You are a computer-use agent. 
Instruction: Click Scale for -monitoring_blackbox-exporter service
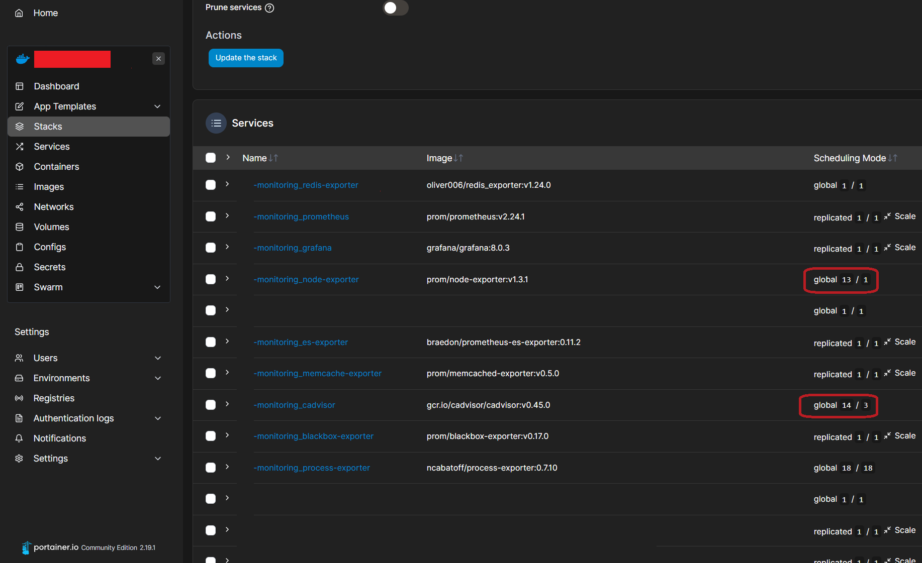[x=905, y=435]
